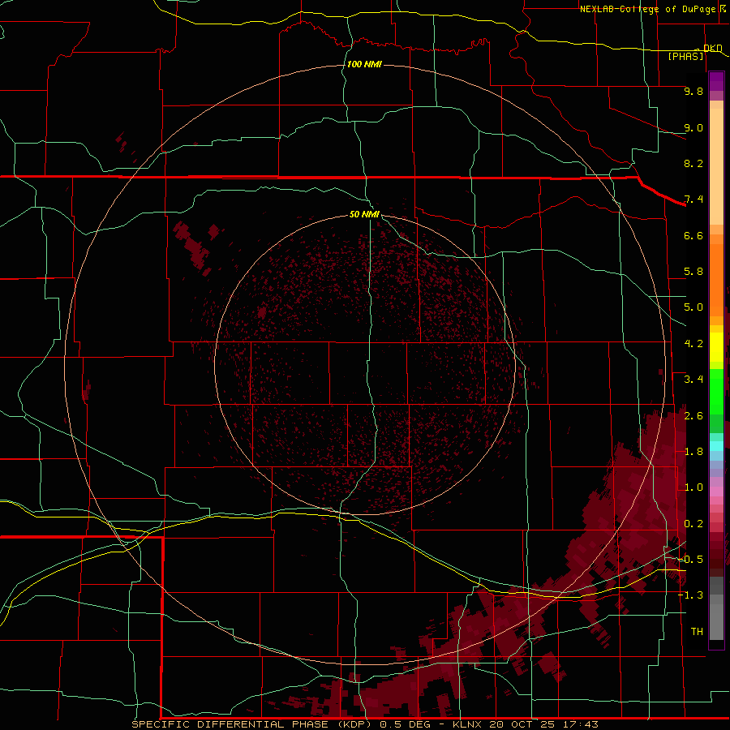Click the DKD label near top right

(712, 48)
